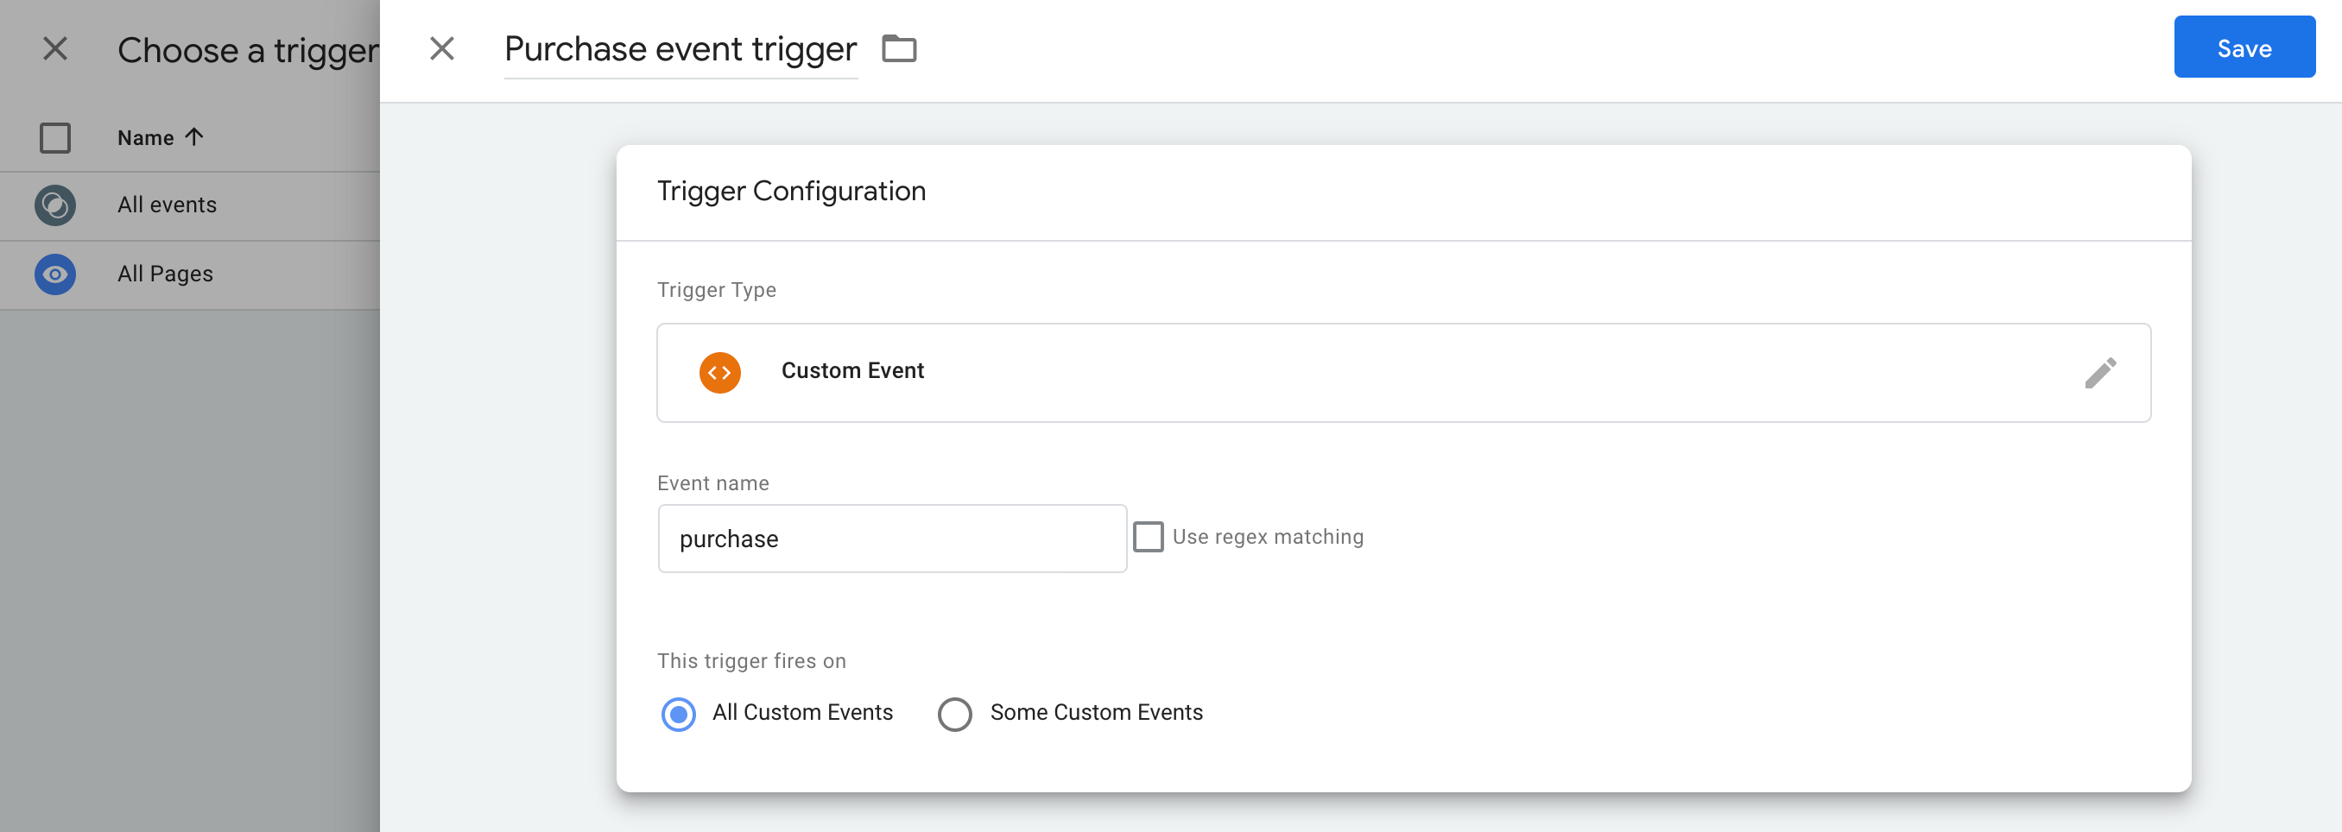The height and width of the screenshot is (832, 2342).
Task: Click the pencil to edit trigger type
Action: [x=2103, y=372]
